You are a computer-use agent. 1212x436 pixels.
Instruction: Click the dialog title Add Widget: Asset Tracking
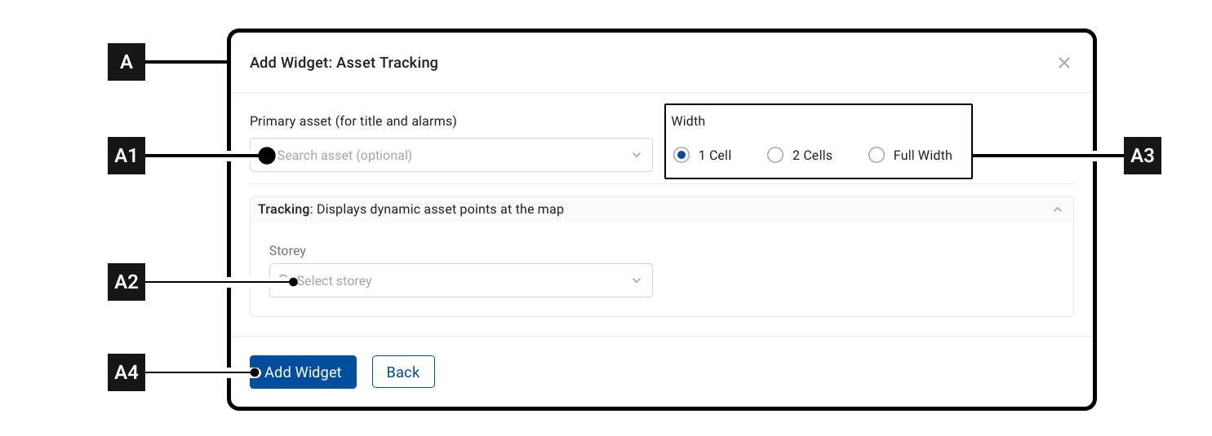(344, 63)
